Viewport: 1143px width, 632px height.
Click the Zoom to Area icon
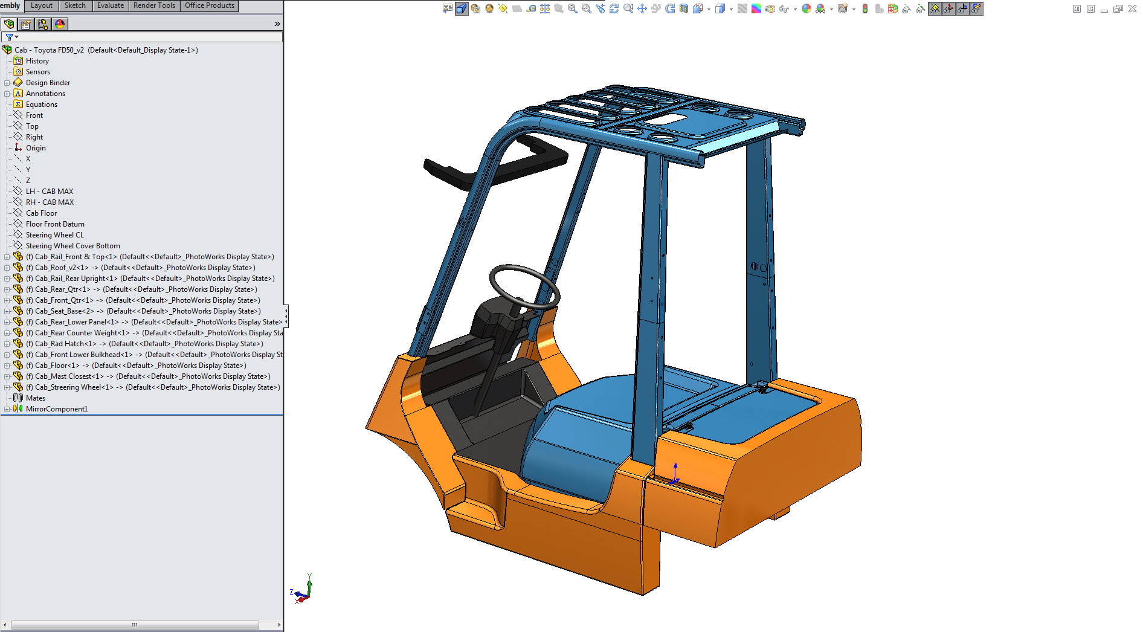(587, 8)
